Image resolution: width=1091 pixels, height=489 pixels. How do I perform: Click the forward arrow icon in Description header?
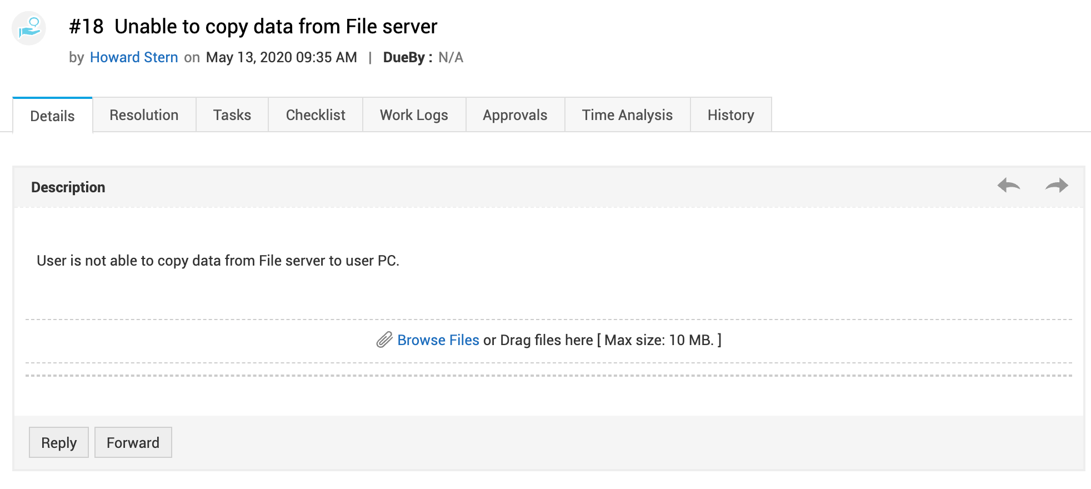point(1056,186)
